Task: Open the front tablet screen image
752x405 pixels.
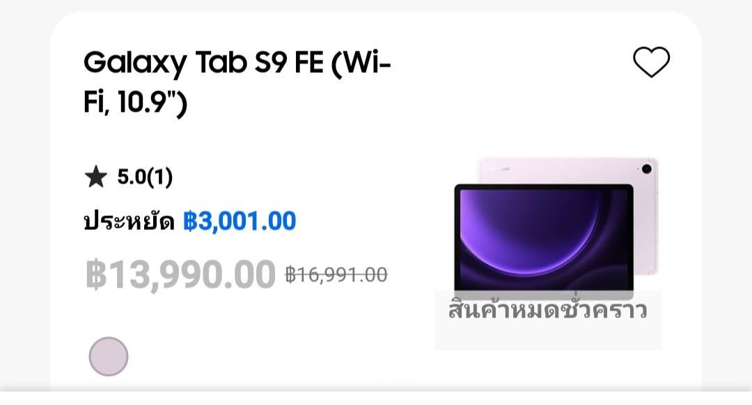Action: point(543,238)
